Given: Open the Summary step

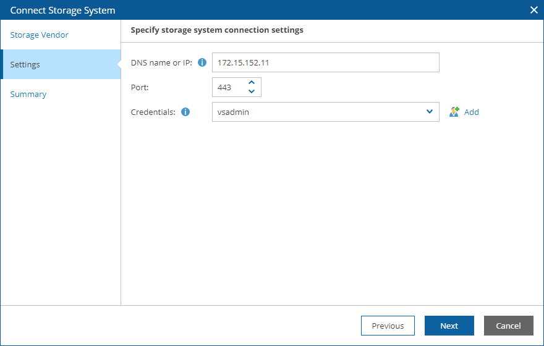Looking at the screenshot, I should click(28, 95).
